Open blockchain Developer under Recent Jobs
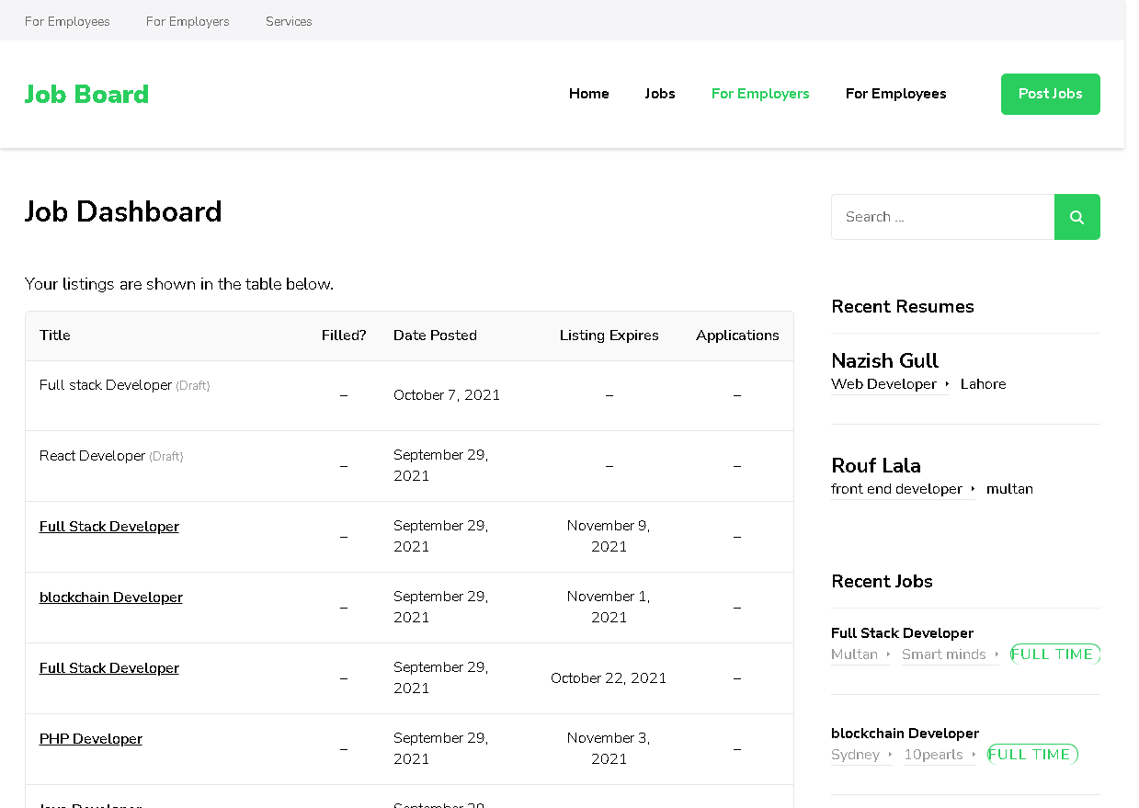1139x808 pixels. click(905, 734)
